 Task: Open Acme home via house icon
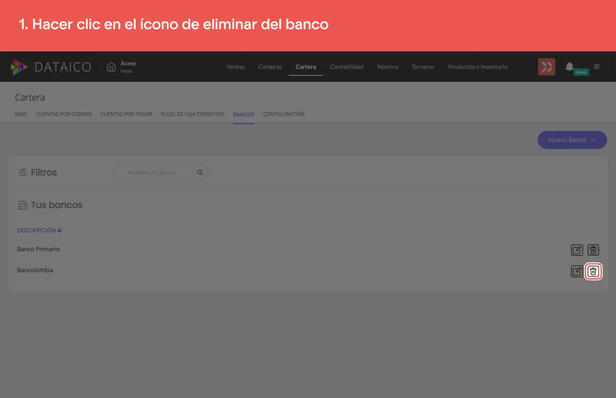tap(111, 67)
